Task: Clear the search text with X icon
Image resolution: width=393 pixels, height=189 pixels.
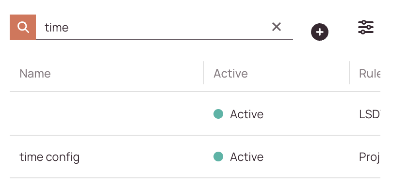Action: [x=277, y=27]
